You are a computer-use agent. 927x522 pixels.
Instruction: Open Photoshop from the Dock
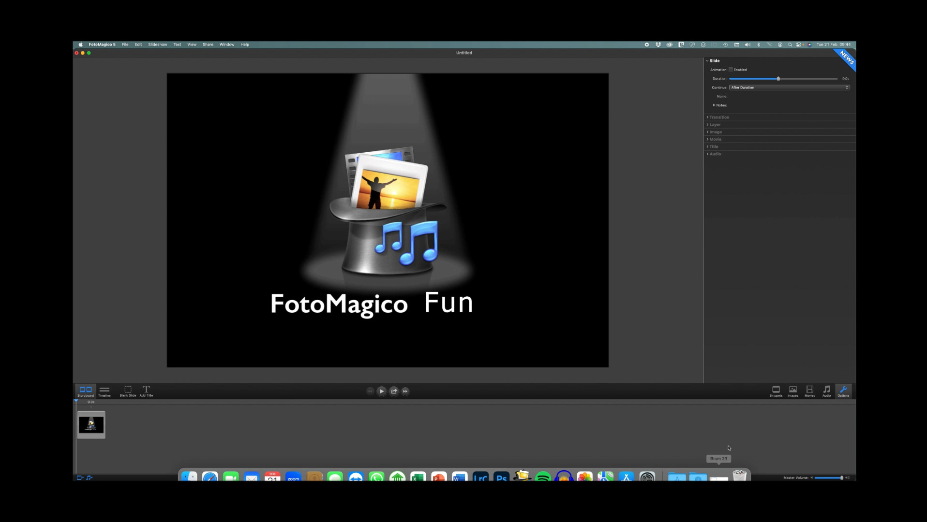(x=501, y=477)
